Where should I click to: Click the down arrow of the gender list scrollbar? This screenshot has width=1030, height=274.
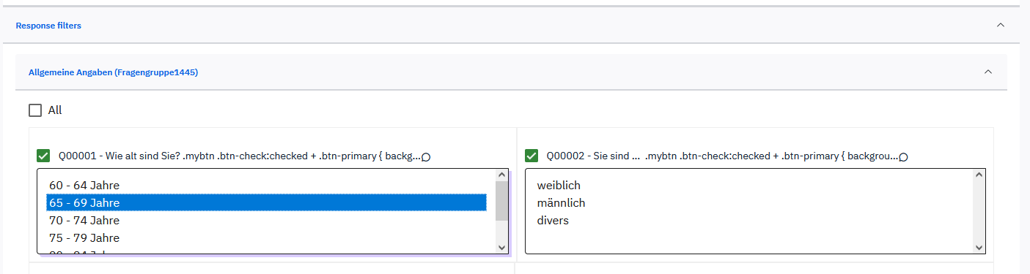979,247
